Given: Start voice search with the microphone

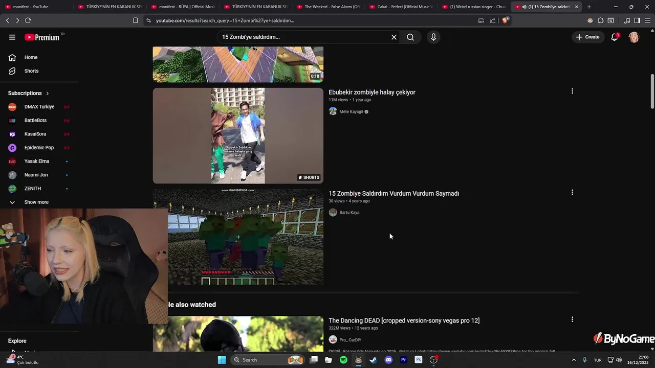Looking at the screenshot, I should tap(433, 37).
